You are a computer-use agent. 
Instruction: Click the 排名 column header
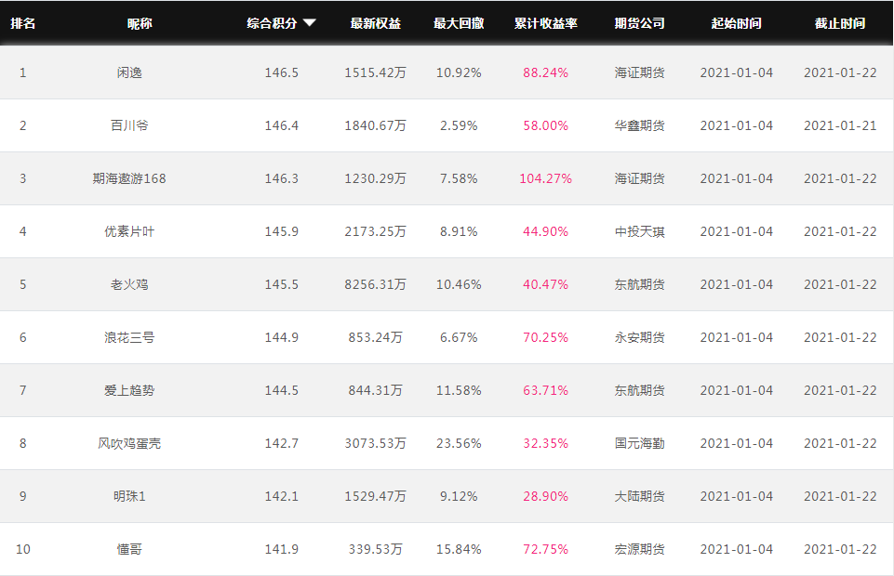tap(23, 23)
